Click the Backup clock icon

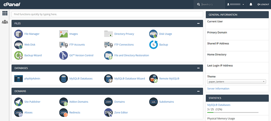click(153, 45)
